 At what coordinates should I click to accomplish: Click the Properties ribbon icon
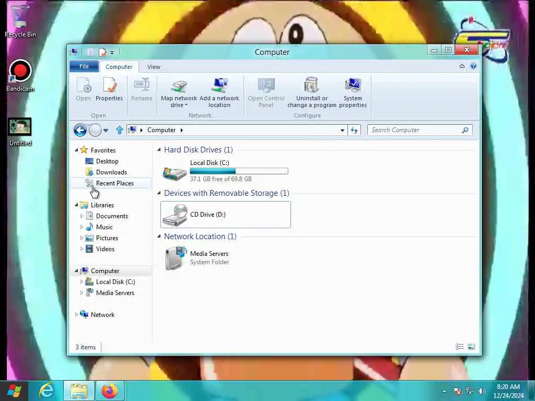point(109,89)
